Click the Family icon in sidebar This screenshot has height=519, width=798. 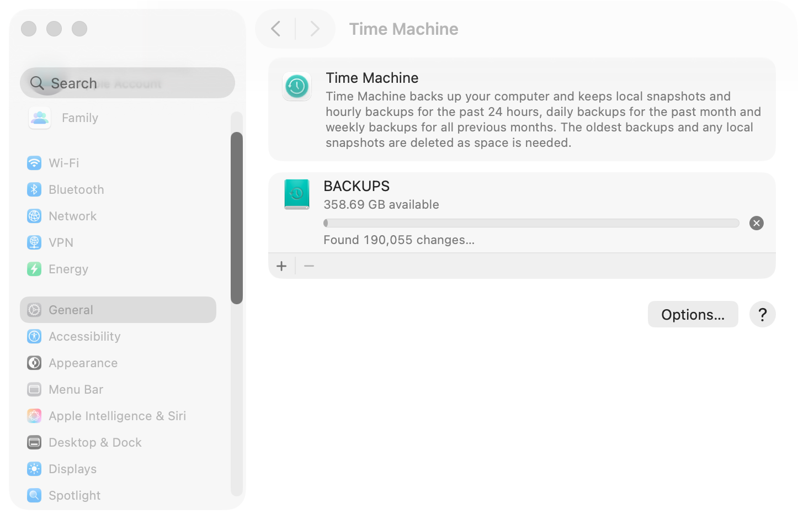pos(40,118)
